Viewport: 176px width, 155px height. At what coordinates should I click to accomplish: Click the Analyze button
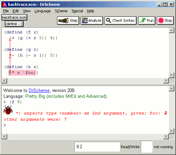(92, 20)
